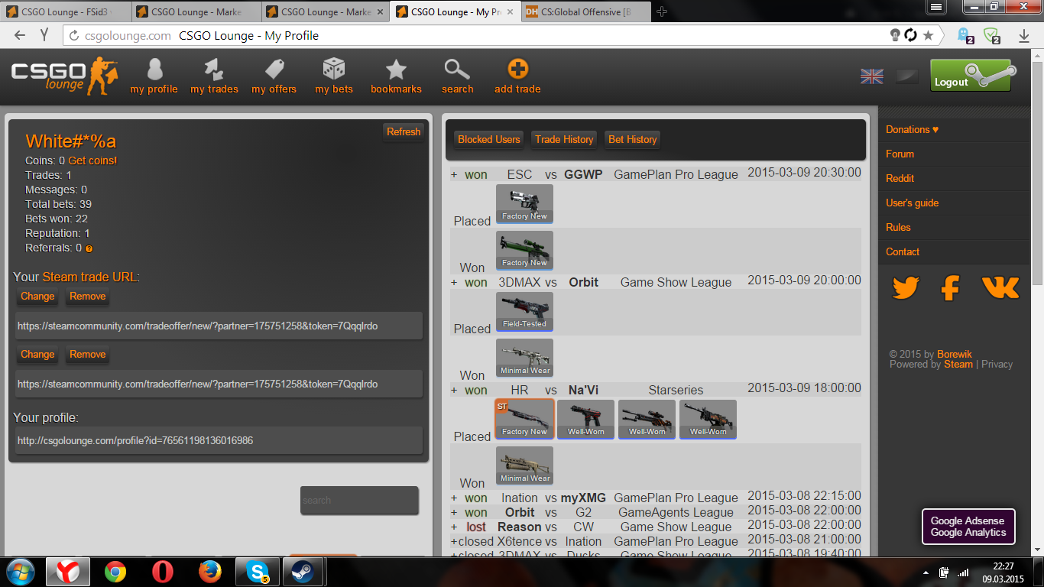This screenshot has height=587, width=1044.
Task: Open Skype from the taskbar
Action: coord(258,572)
